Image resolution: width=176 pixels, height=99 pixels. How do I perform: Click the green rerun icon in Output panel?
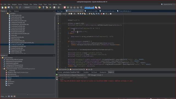(57, 75)
